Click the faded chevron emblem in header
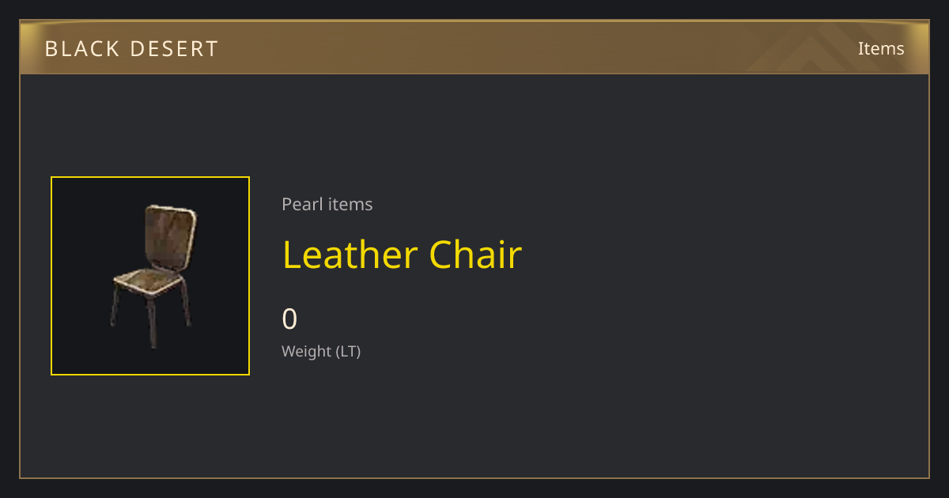Image resolution: width=949 pixels, height=498 pixels. point(813,47)
